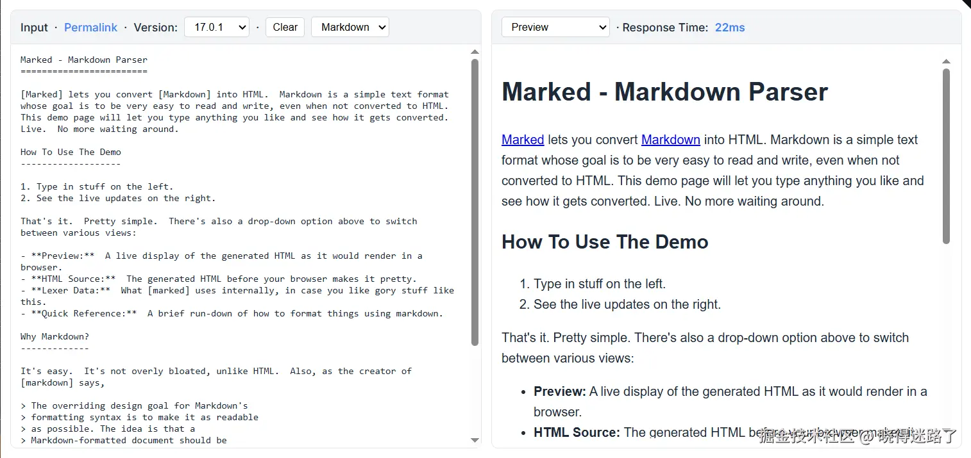This screenshot has height=458, width=971.
Task: Click the 'Response Time:' label
Action: pos(665,28)
